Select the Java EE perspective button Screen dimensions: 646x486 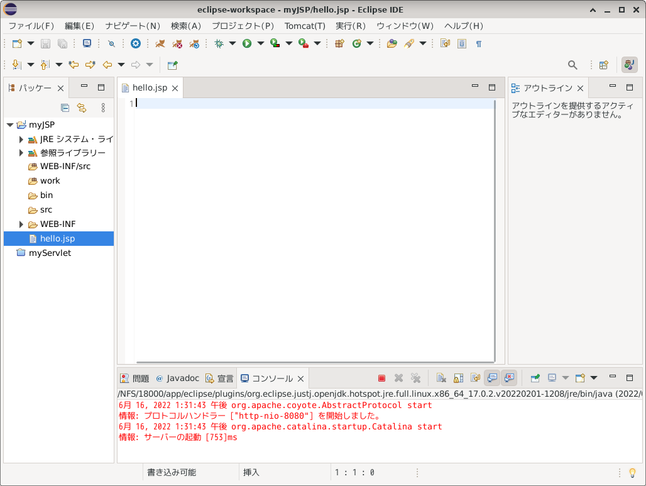click(629, 65)
